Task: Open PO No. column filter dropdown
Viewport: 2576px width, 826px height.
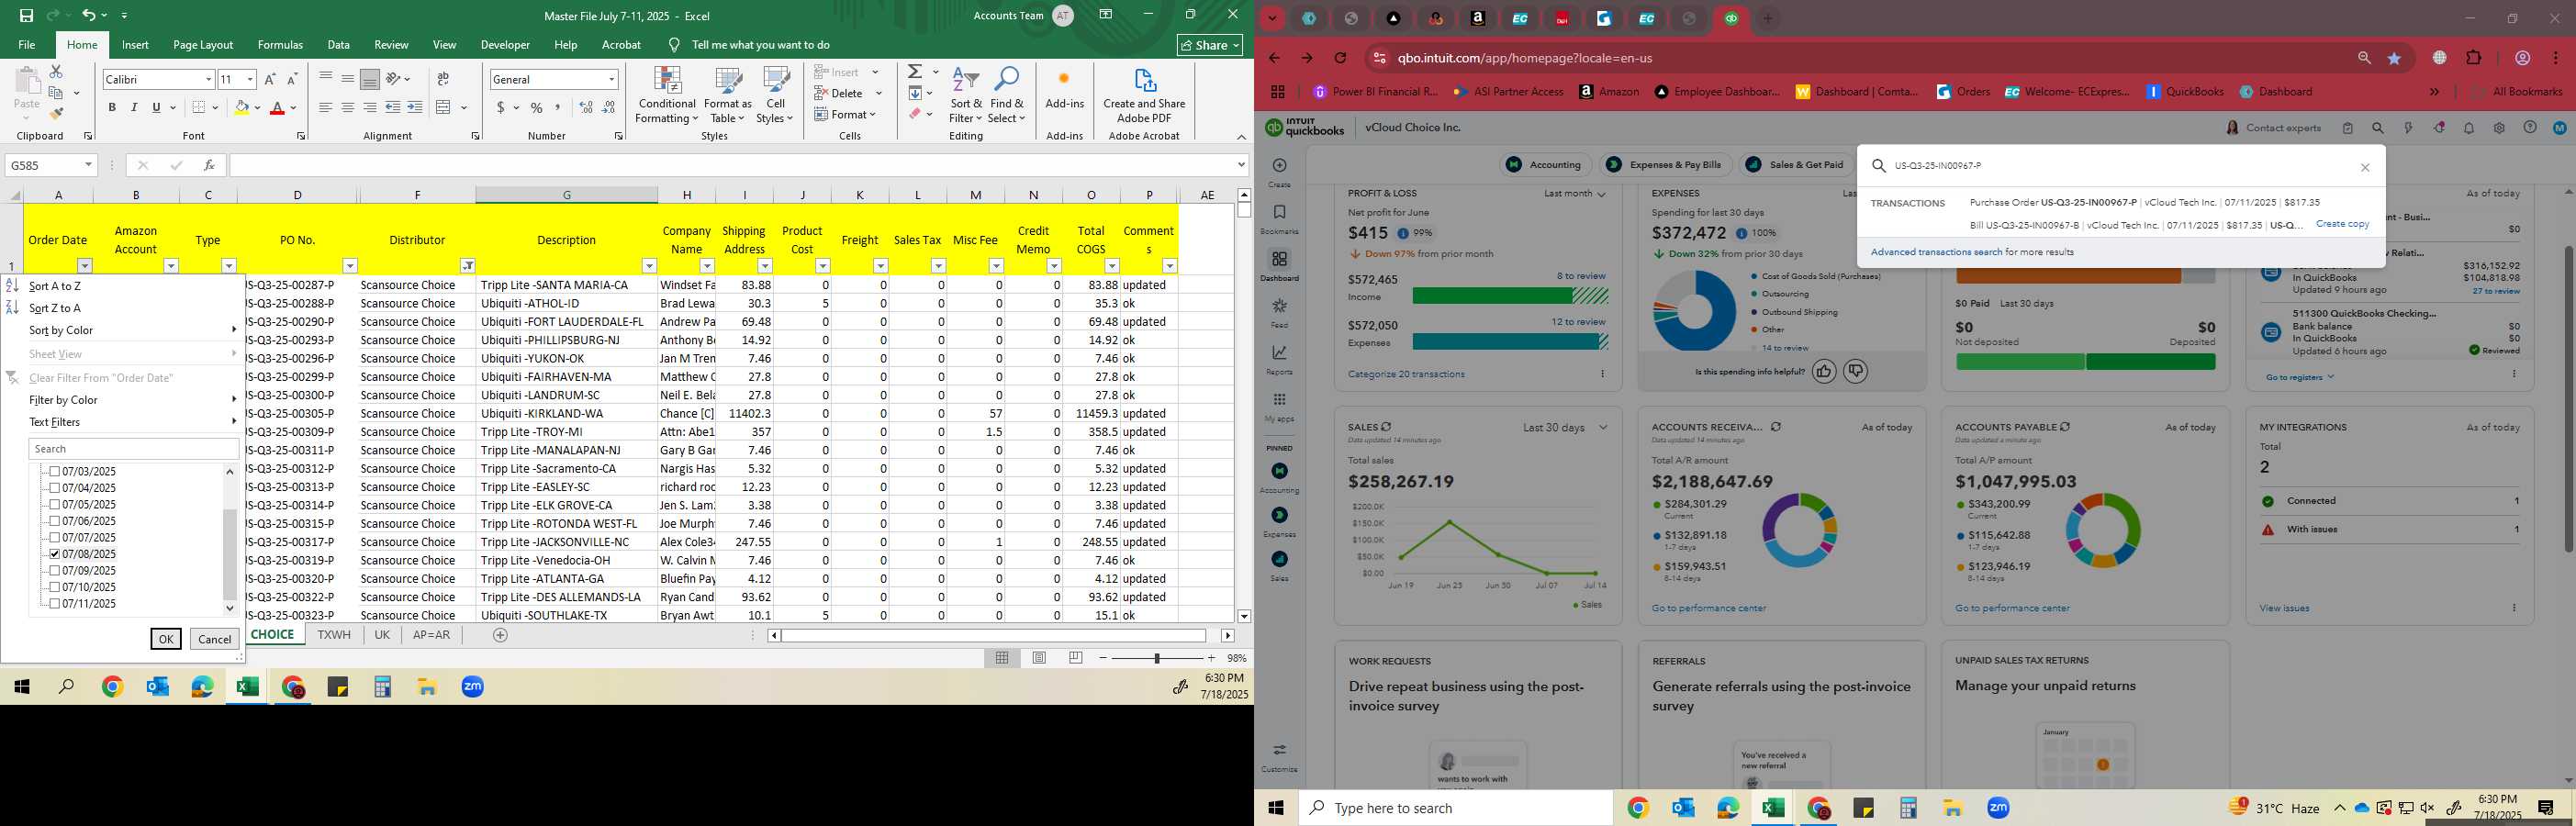Action: pyautogui.click(x=350, y=266)
